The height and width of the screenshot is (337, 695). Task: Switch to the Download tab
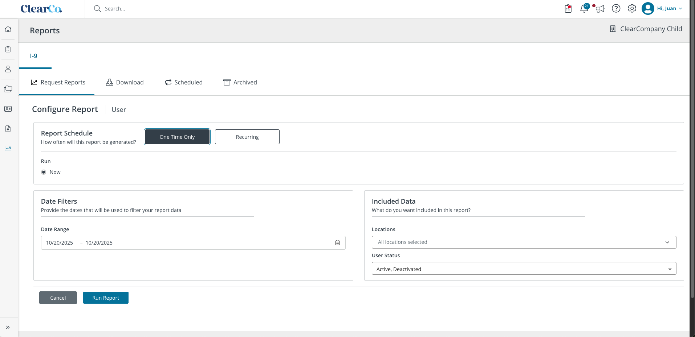125,82
